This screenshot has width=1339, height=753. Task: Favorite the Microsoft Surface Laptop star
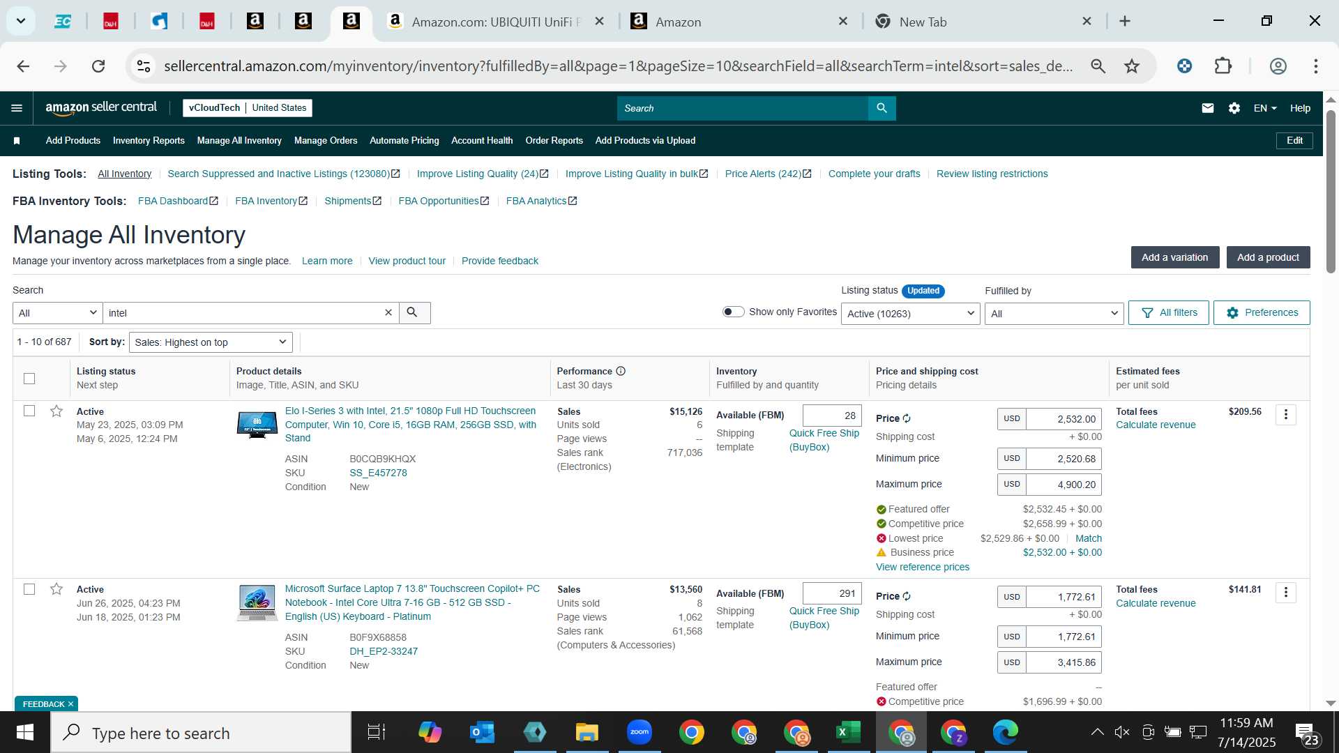[56, 589]
